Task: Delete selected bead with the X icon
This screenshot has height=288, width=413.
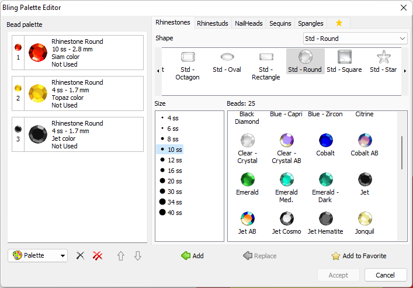Action: coord(81,256)
